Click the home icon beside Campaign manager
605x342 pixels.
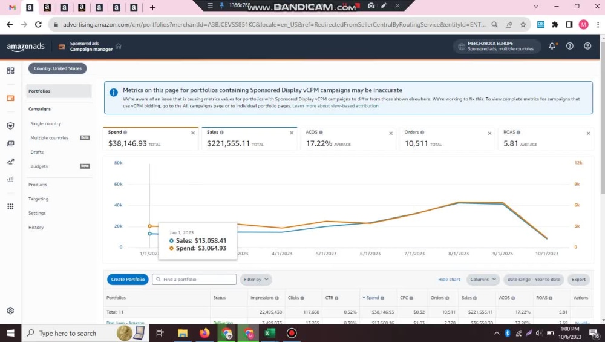119,46
